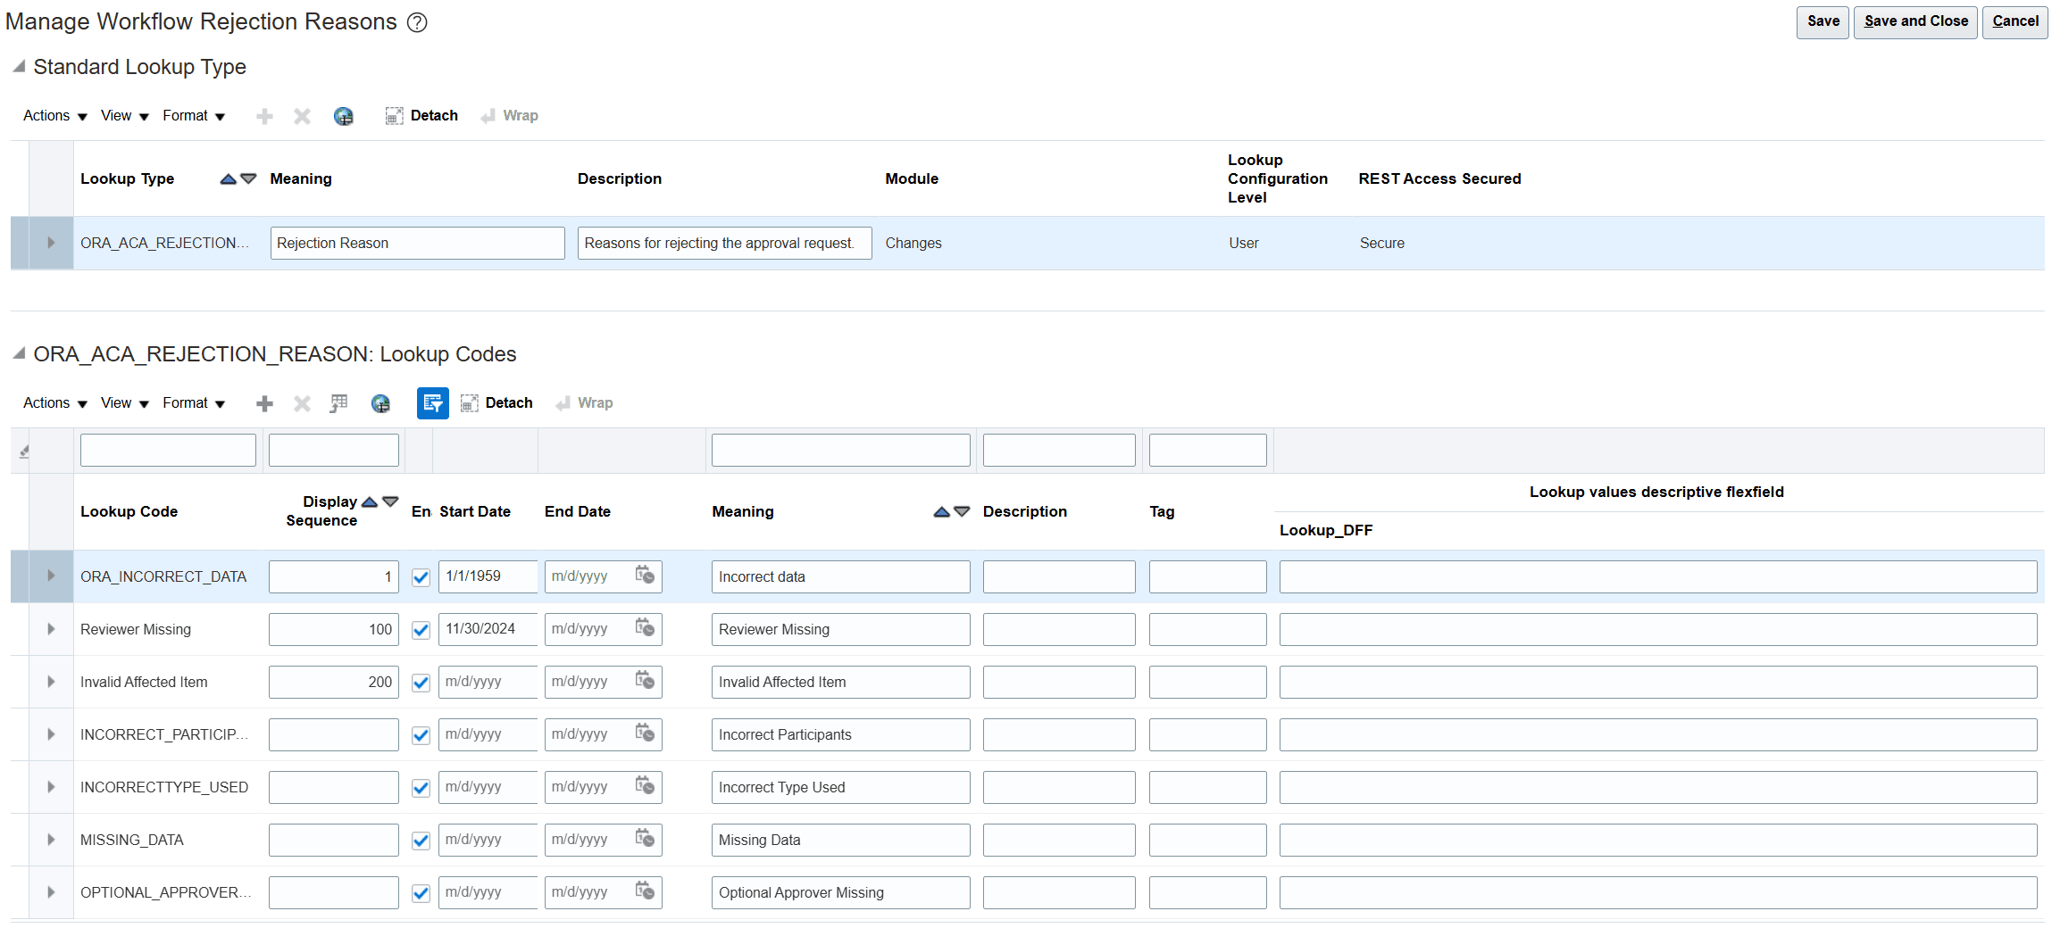Viewport: 2052px width, 928px height.
Task: Click Tag field for Missing Data row
Action: tap(1207, 840)
